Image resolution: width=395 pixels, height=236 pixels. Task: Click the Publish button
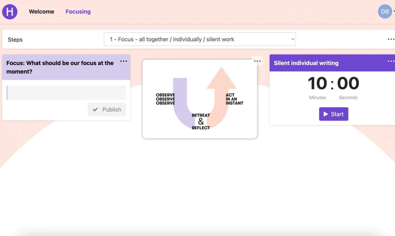107,109
